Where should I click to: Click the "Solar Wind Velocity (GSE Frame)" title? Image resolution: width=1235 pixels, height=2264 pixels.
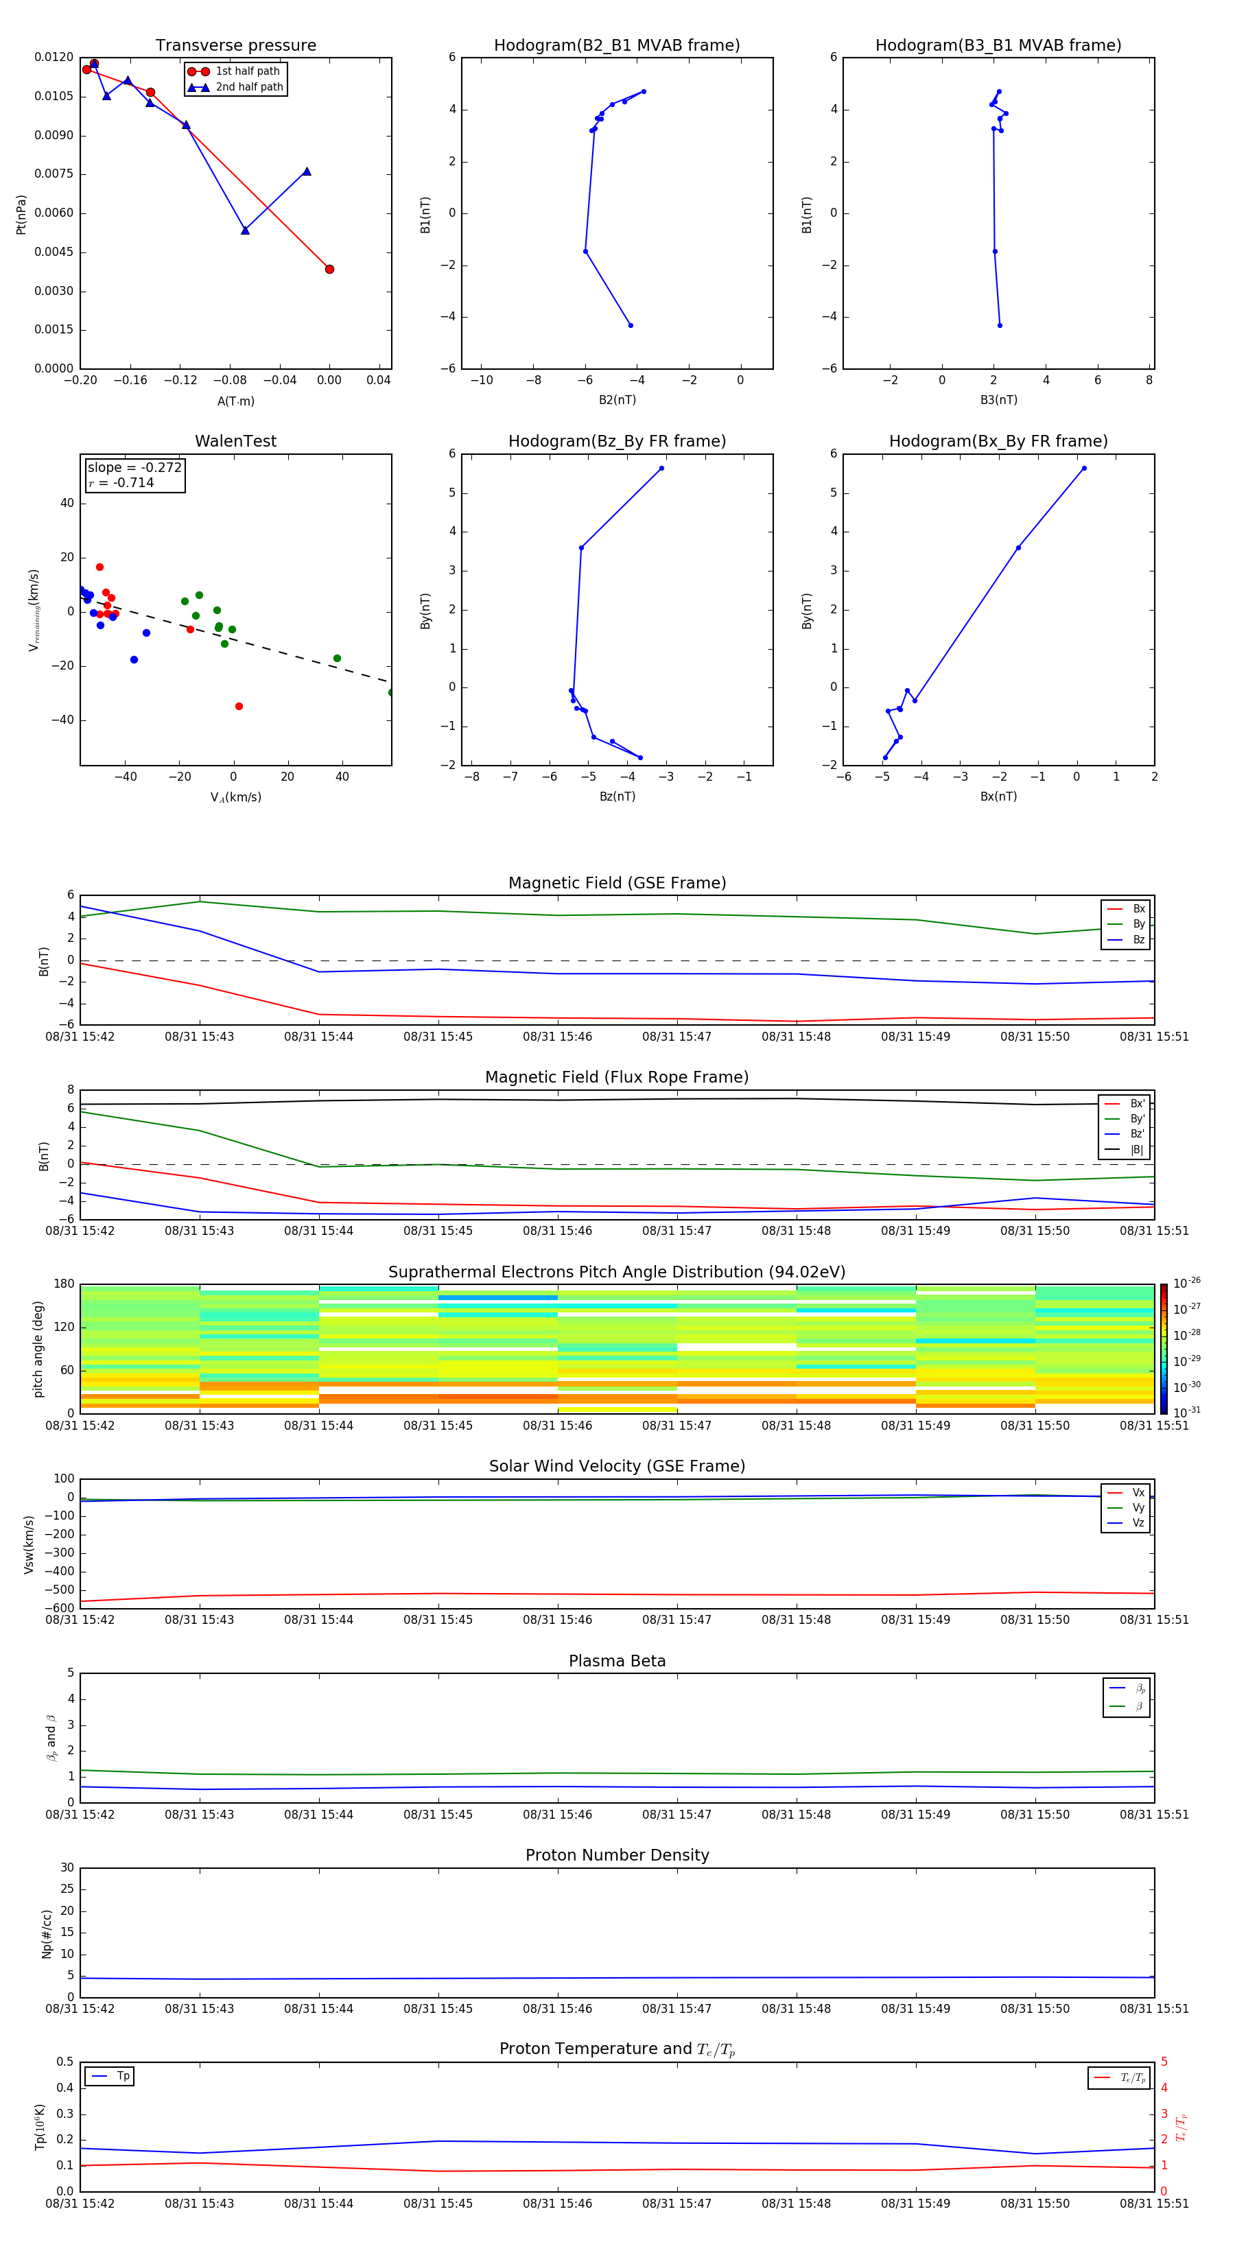coord(617,1466)
